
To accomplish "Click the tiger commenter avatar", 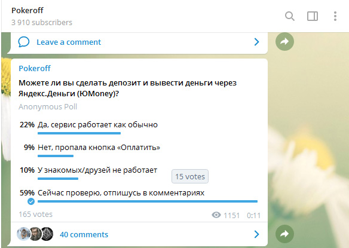I will 23,234.
